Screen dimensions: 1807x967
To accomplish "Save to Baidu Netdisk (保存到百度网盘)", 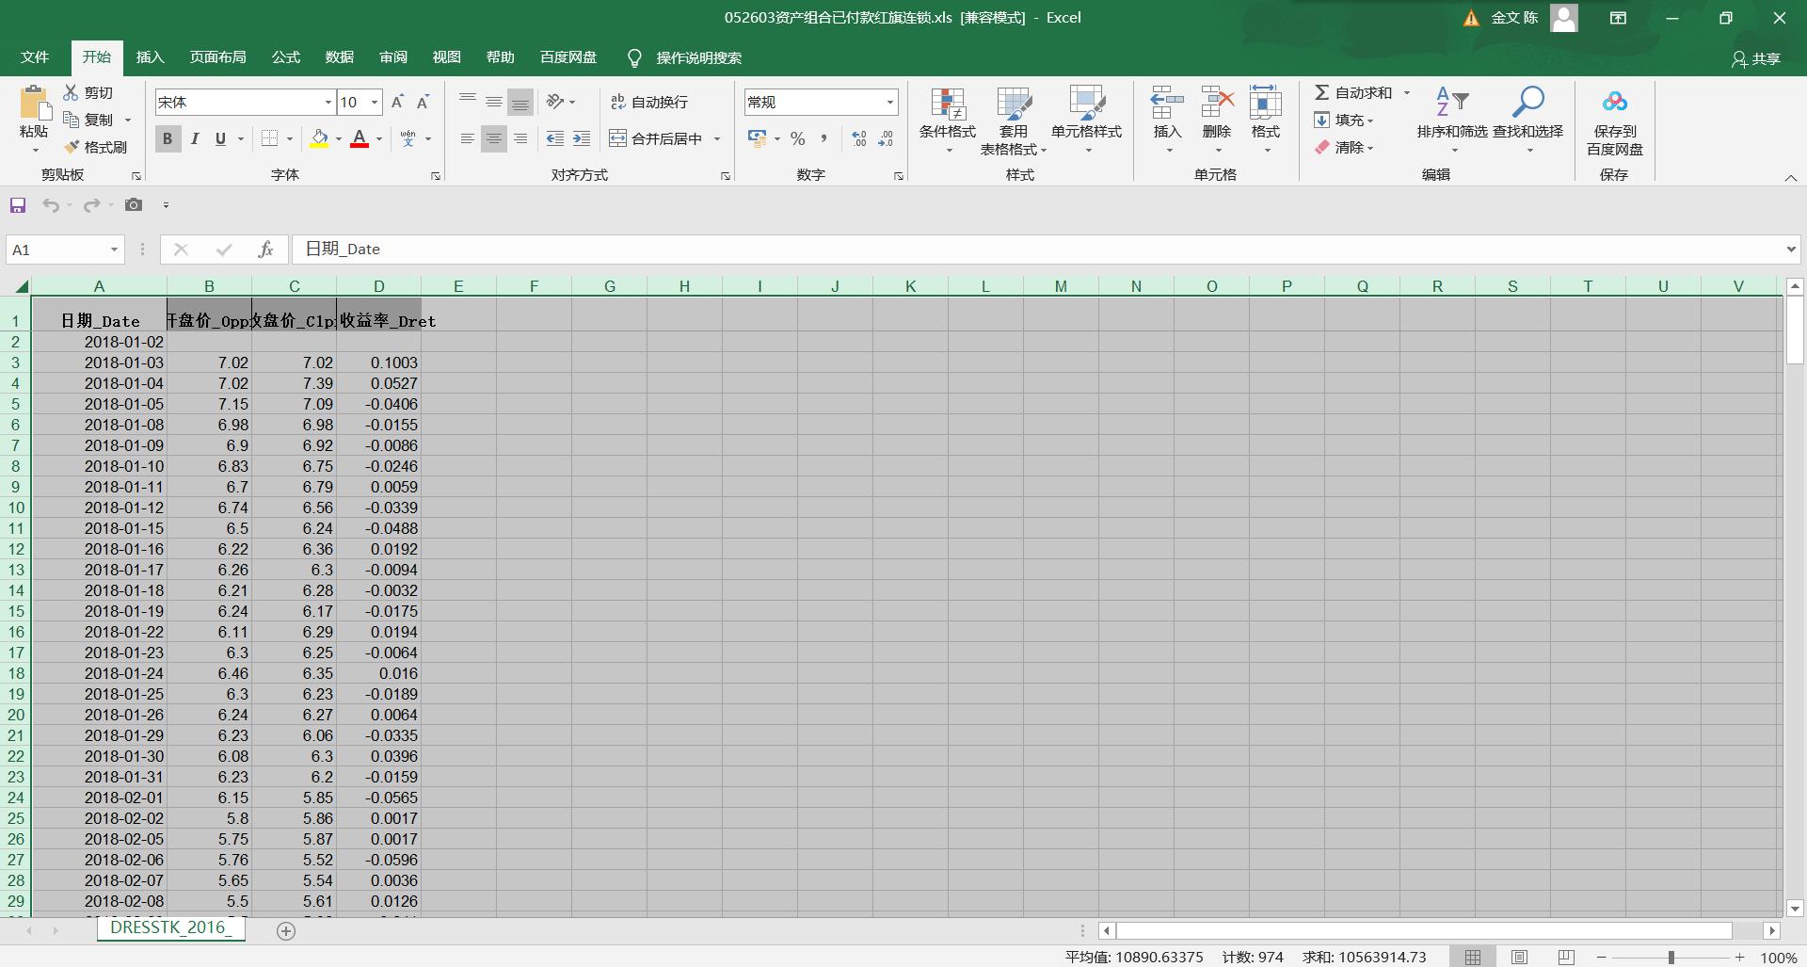I will pyautogui.click(x=1615, y=121).
